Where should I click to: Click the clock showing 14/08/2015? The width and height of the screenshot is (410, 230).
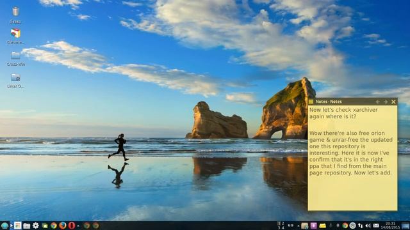[390, 226]
